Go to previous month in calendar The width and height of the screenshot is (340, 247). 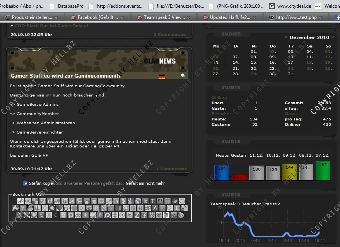pos(286,37)
